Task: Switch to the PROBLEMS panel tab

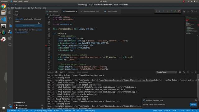Action: [x=51, y=72]
